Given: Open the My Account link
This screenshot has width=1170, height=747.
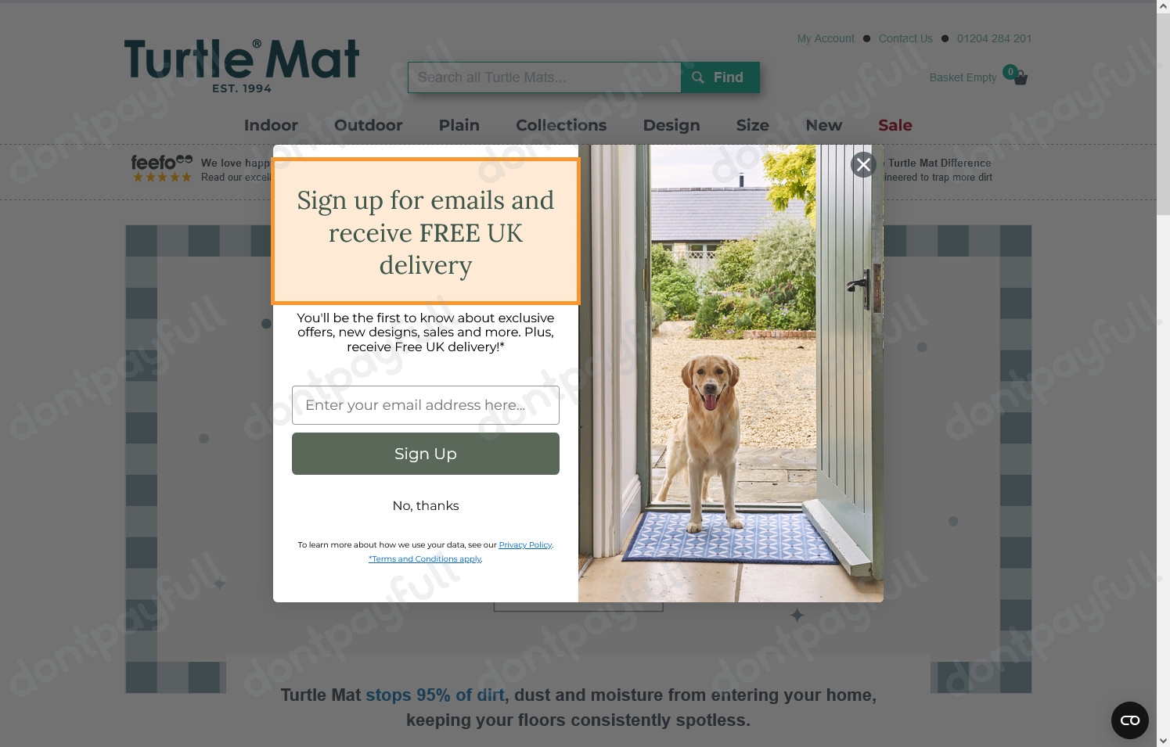Looking at the screenshot, I should point(826,38).
